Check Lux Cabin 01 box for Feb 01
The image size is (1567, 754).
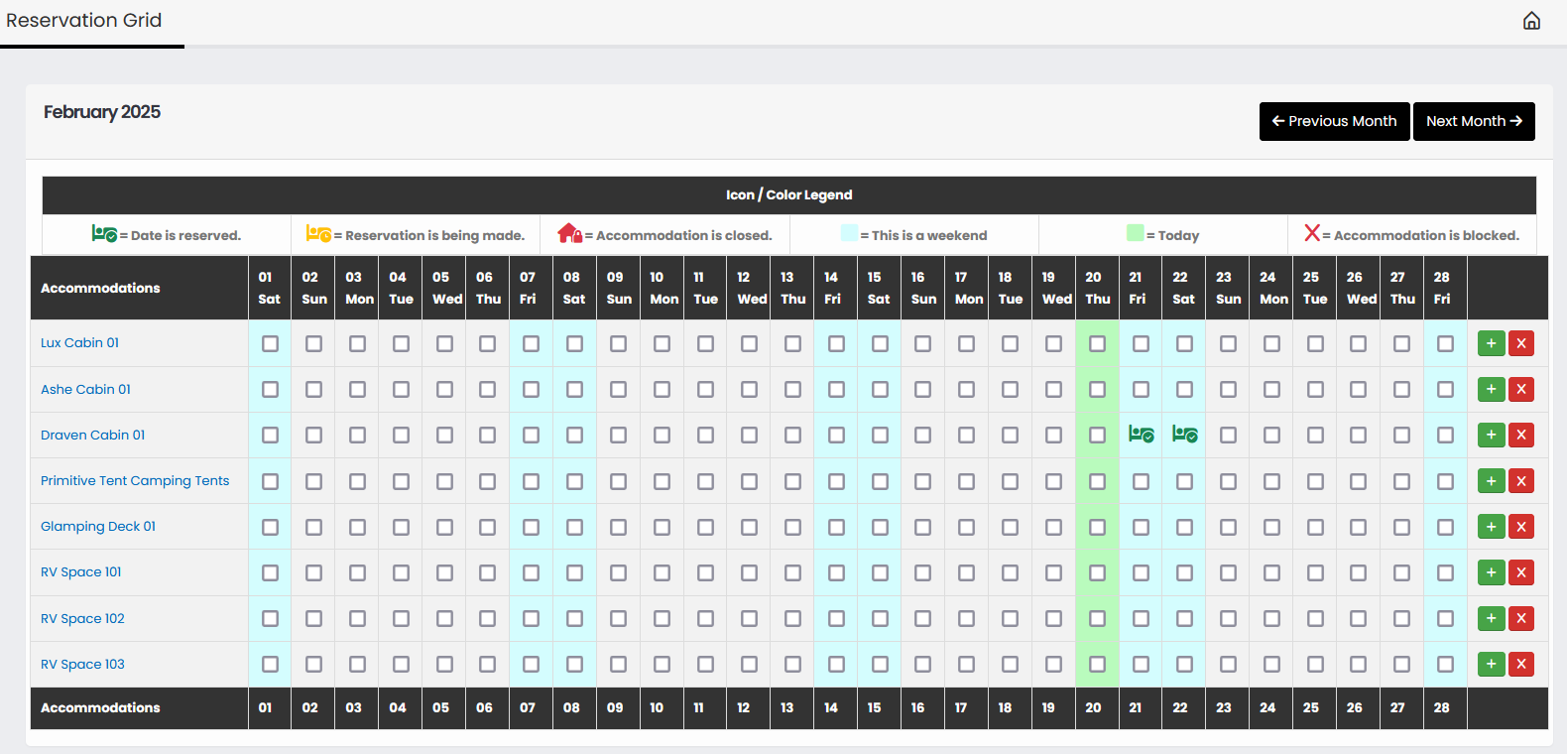tap(270, 343)
